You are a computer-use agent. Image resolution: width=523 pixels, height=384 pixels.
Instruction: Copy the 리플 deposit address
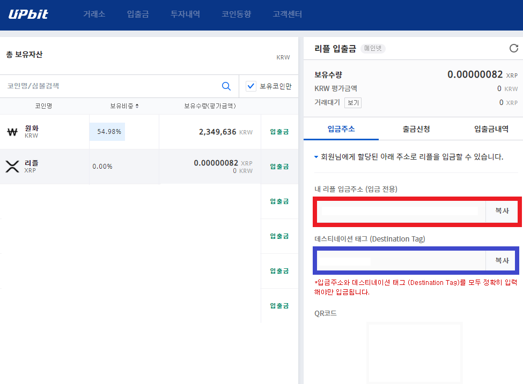(x=502, y=211)
